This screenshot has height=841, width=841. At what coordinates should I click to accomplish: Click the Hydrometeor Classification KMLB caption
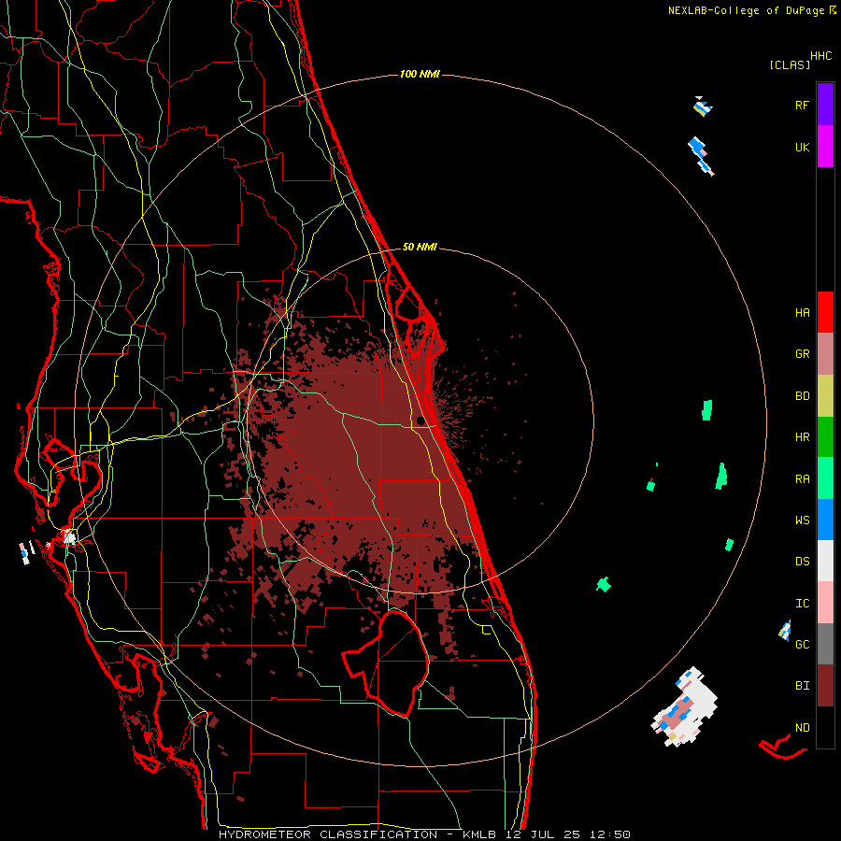424,834
